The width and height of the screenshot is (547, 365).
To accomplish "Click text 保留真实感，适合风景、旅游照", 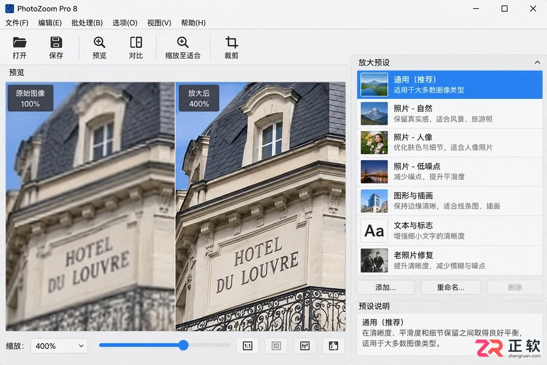I will pos(443,119).
